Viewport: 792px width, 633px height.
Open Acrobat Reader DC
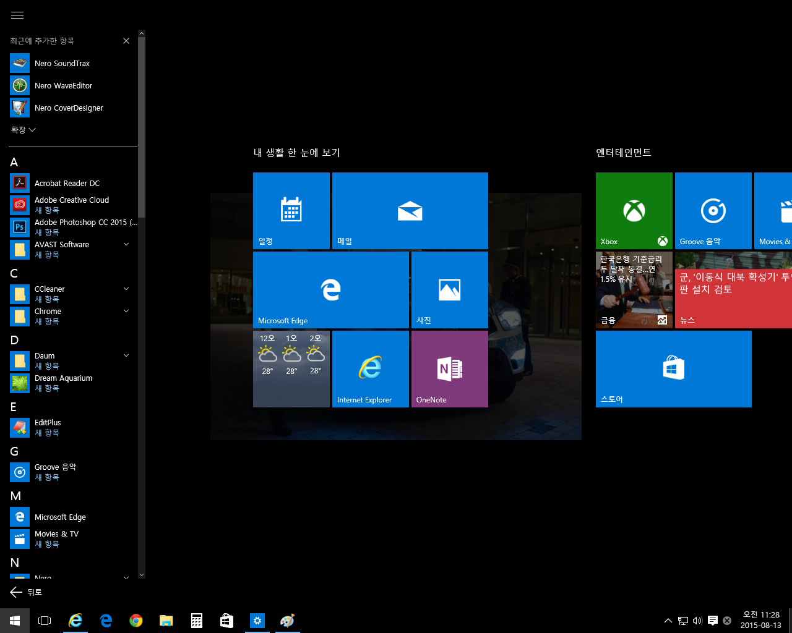[73, 183]
